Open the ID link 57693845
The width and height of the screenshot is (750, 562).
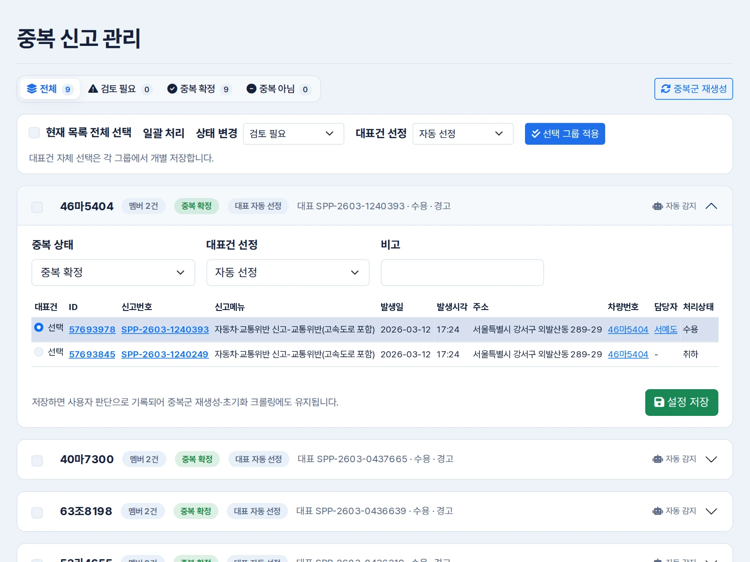coord(92,354)
